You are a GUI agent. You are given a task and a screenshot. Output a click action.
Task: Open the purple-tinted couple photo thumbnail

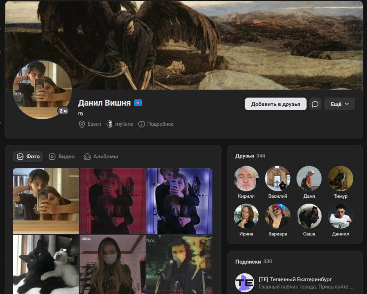pos(179,201)
